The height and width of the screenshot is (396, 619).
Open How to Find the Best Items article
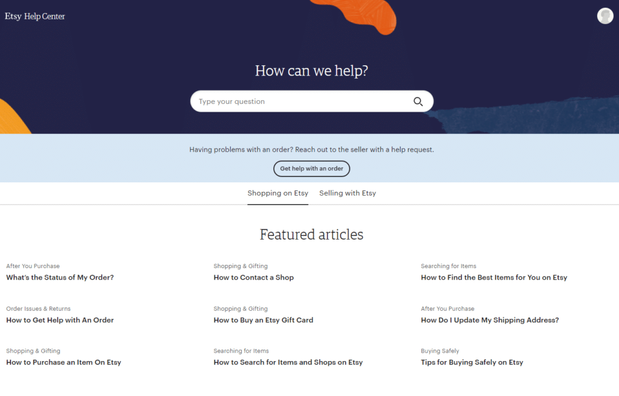pyautogui.click(x=494, y=278)
